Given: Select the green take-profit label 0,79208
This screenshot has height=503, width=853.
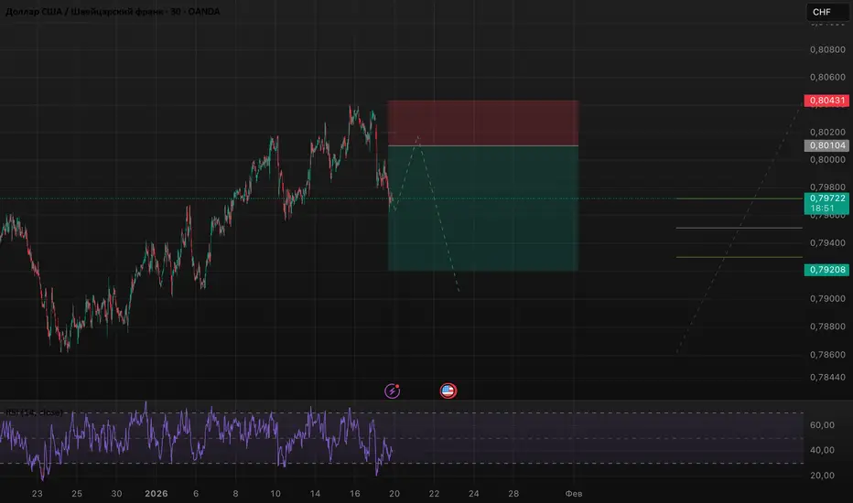Looking at the screenshot, I should (x=826, y=270).
